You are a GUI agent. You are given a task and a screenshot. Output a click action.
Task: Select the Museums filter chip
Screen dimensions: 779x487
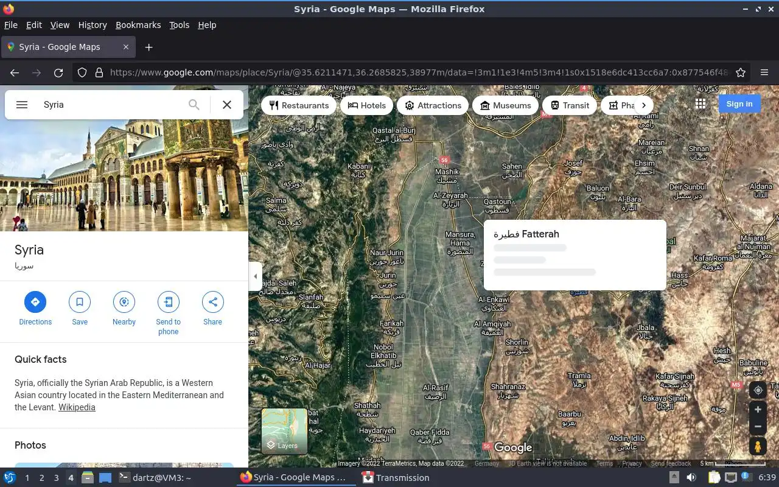506,105
